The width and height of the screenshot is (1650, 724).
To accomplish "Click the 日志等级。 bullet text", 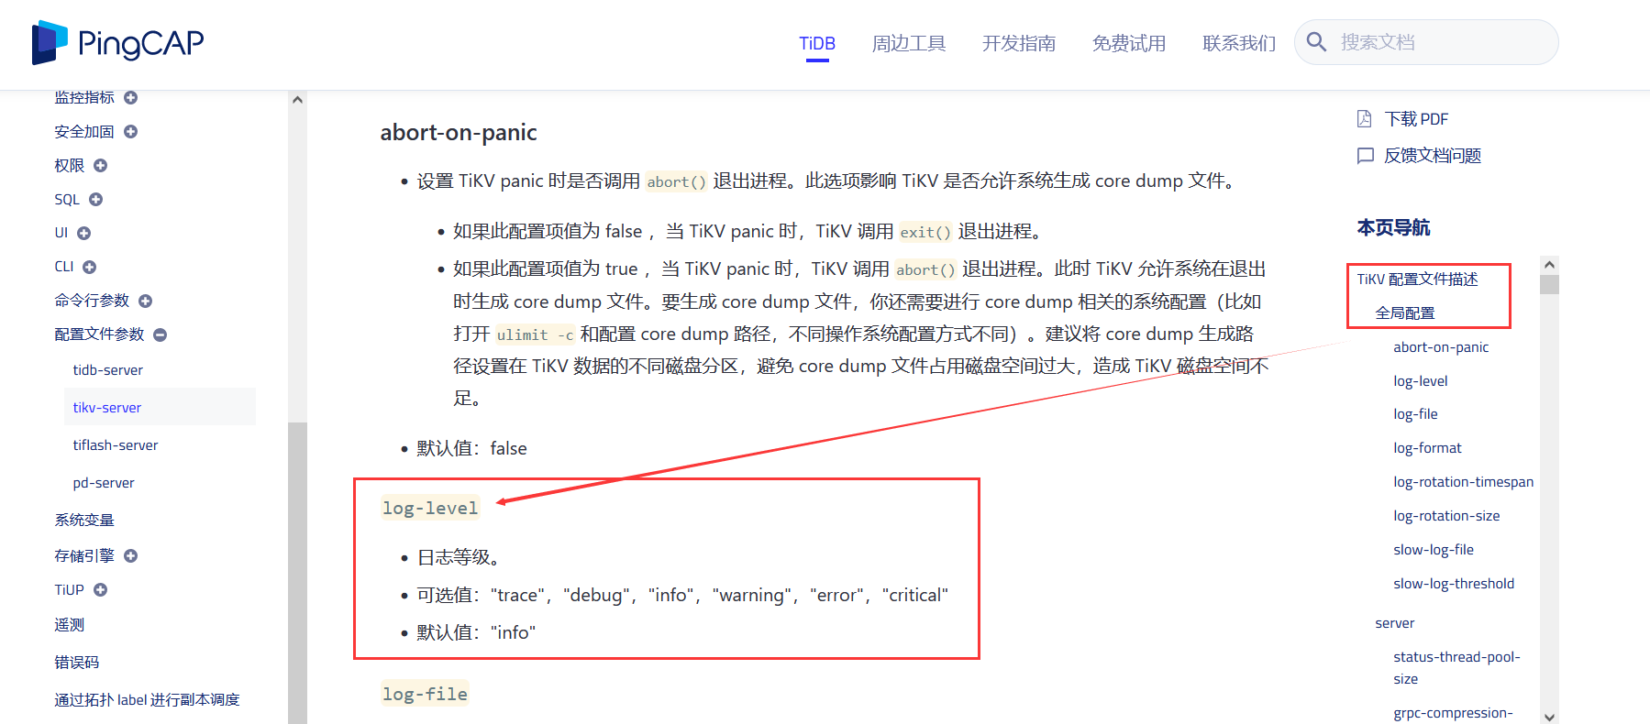I will pyautogui.click(x=459, y=557).
